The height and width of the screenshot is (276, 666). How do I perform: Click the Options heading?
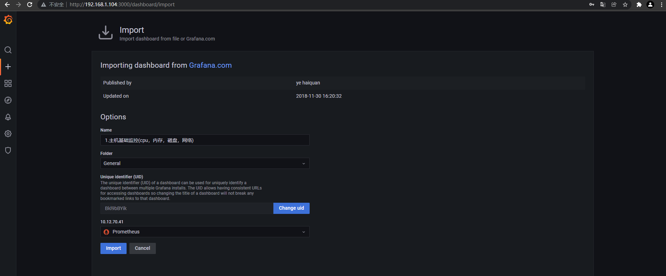(x=113, y=117)
